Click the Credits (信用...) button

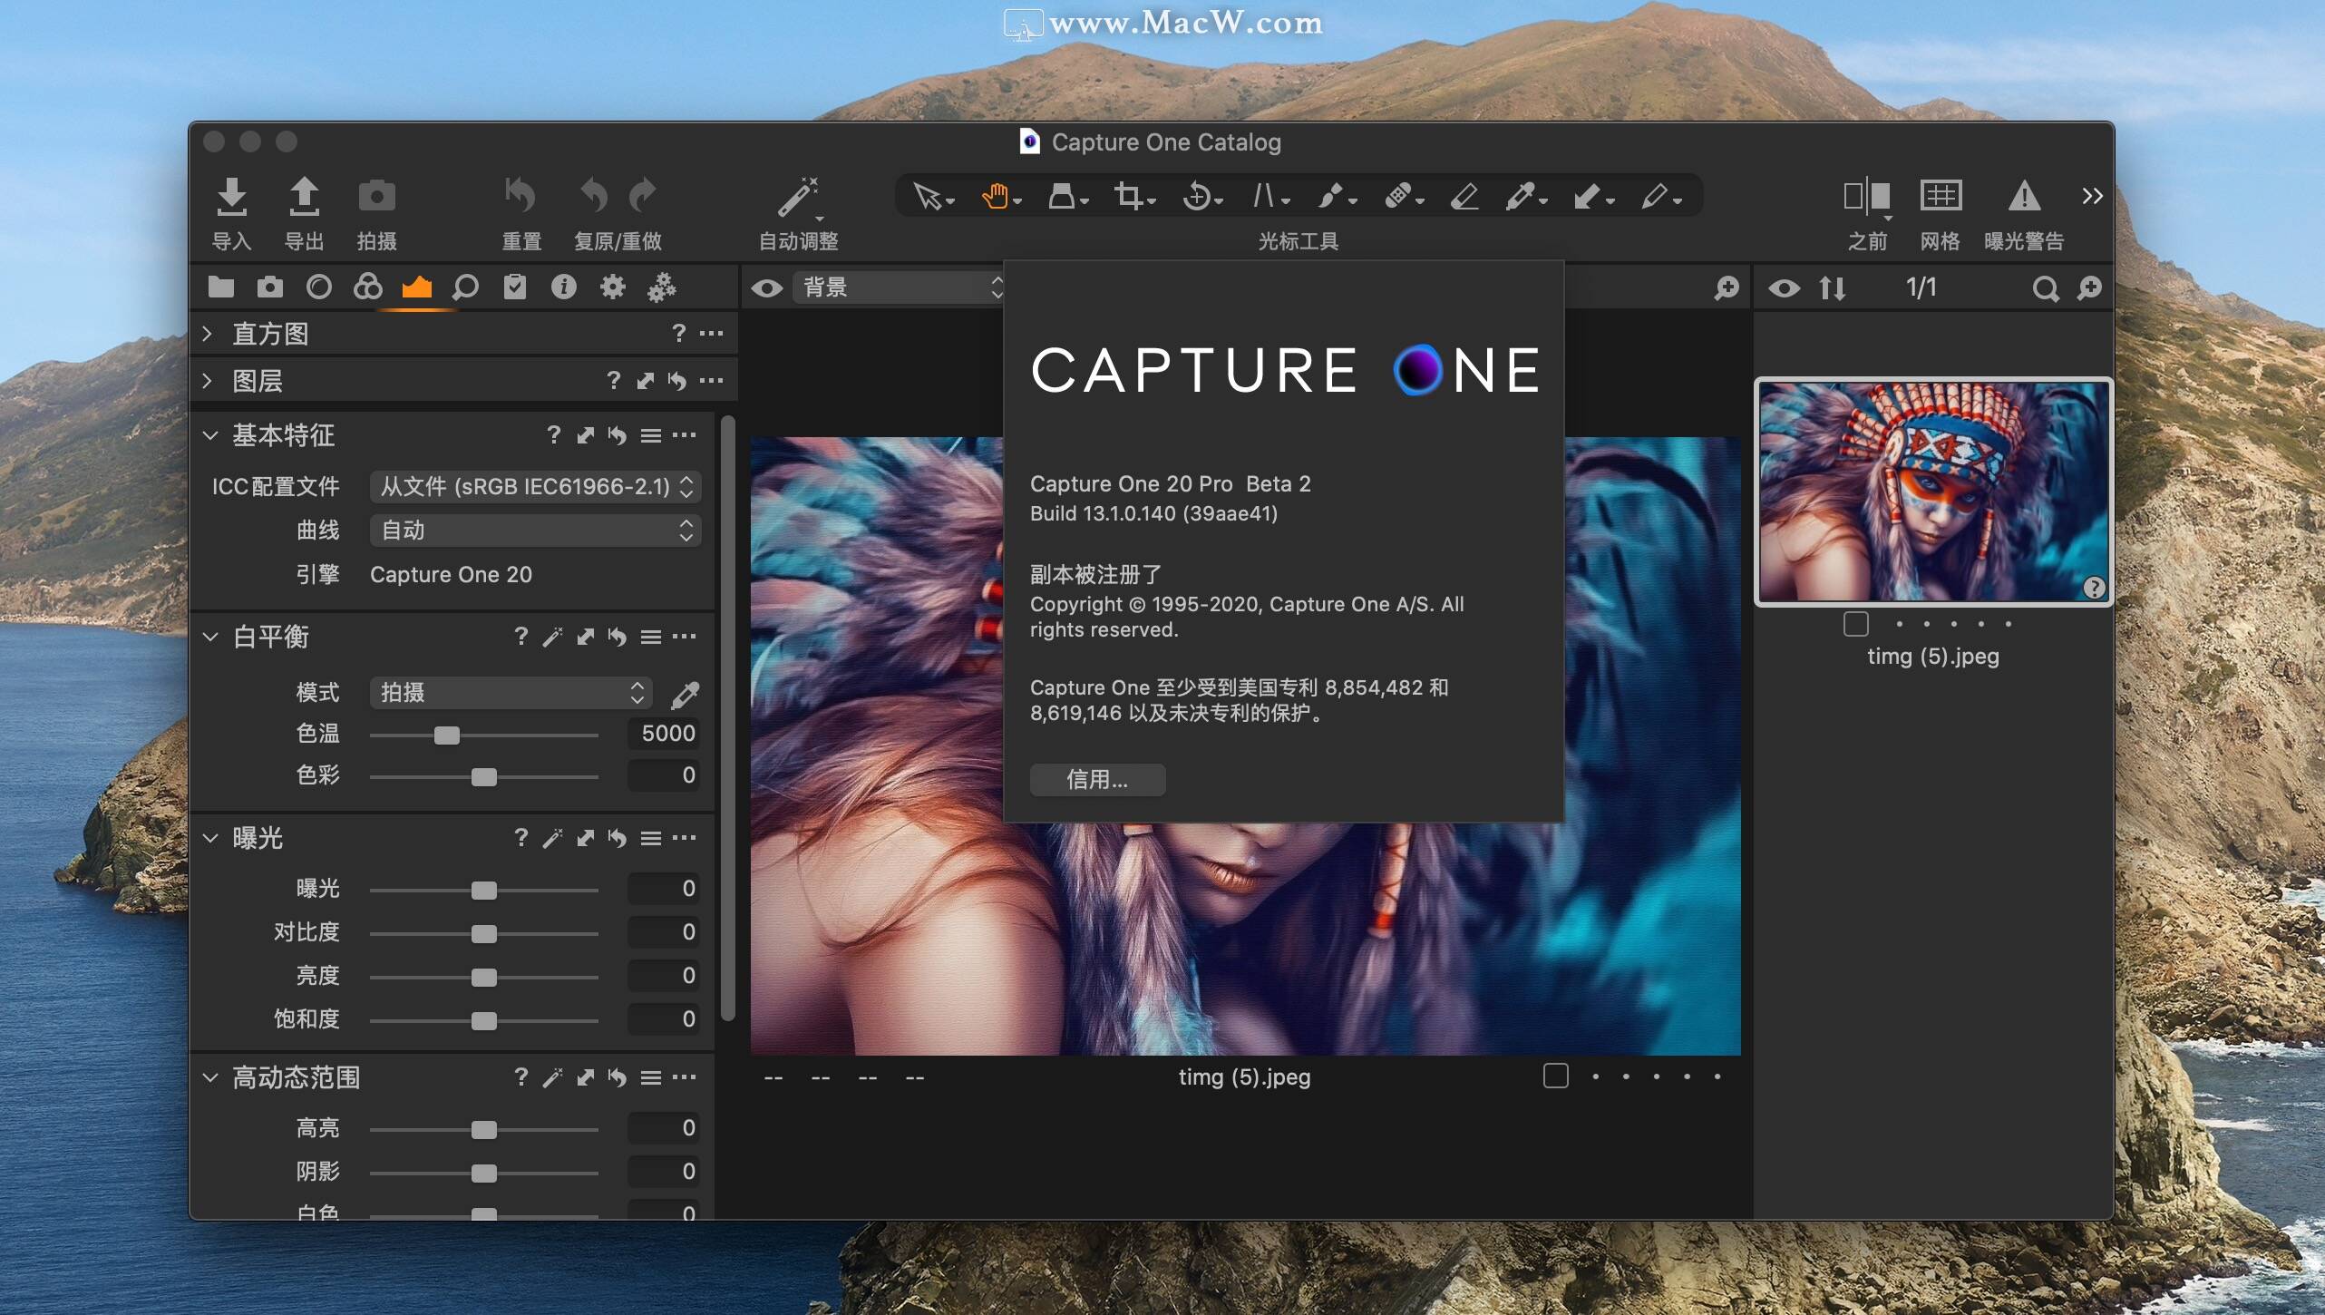(x=1097, y=780)
